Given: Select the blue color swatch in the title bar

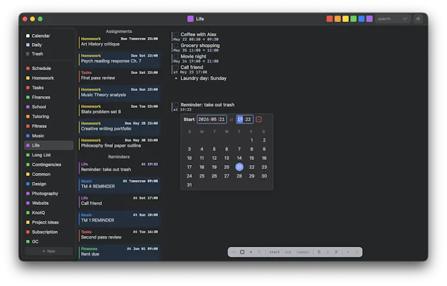Looking at the screenshot, I should (361, 19).
